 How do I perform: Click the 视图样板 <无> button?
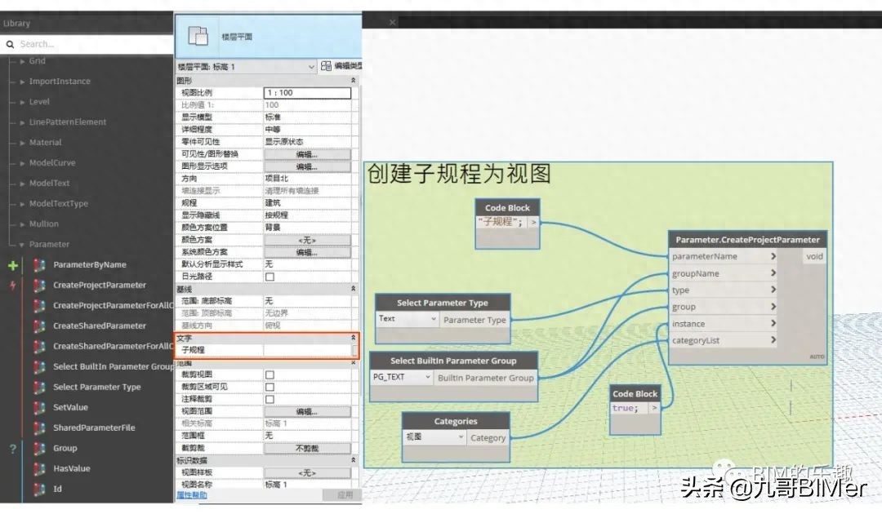coord(307,473)
